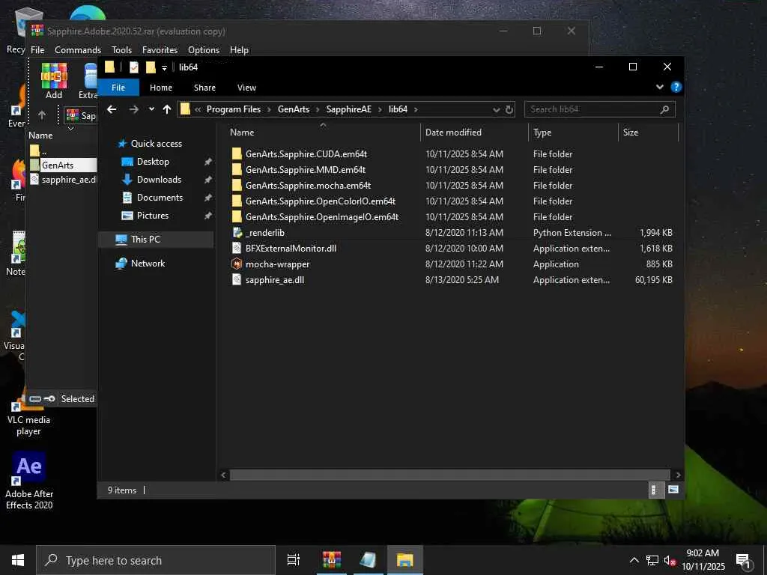Select This PC in navigation pane
This screenshot has width=767, height=575.
[145, 240]
